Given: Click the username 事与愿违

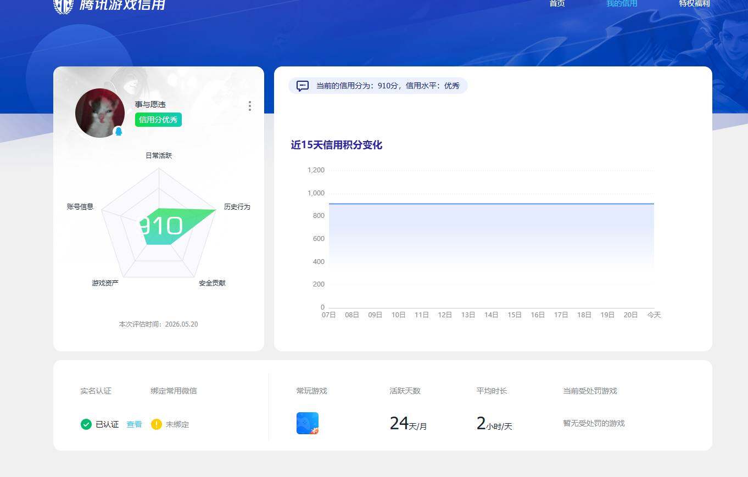Looking at the screenshot, I should coord(150,104).
